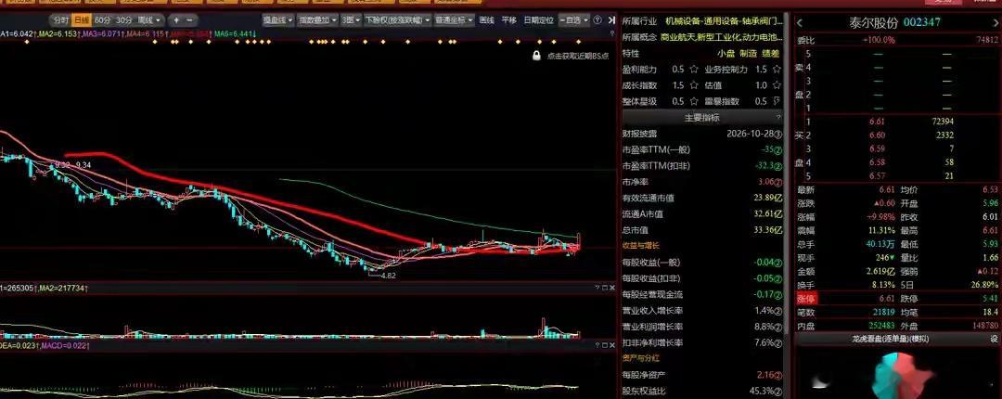Screen dimensions: 1002x399
Task: Click the 平移 pan tool
Action: tap(509, 20)
